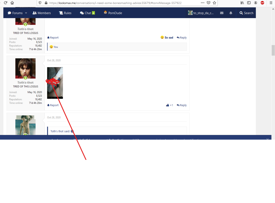Open the Firefox hamburger menu
The width and height of the screenshot is (275, 203).
[x=271, y=3]
